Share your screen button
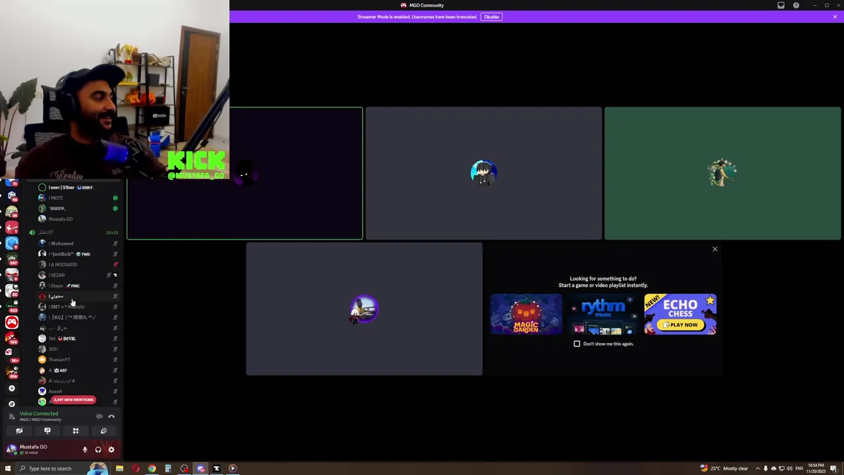This screenshot has height=475, width=844. (x=47, y=431)
